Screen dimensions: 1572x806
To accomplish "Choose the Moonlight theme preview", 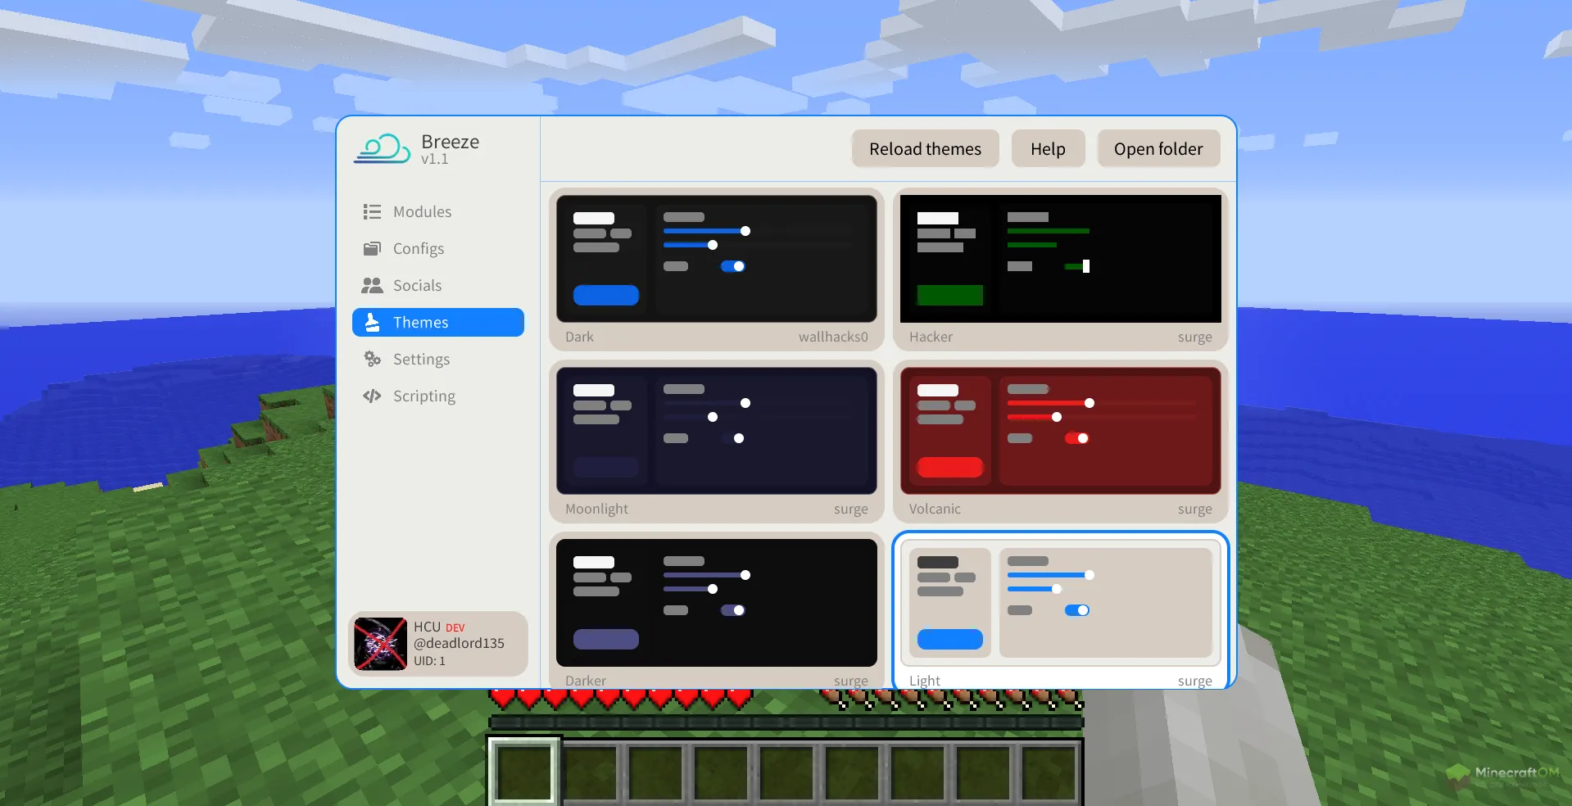I will pos(716,431).
